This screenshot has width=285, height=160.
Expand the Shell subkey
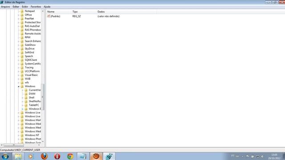click(23, 98)
